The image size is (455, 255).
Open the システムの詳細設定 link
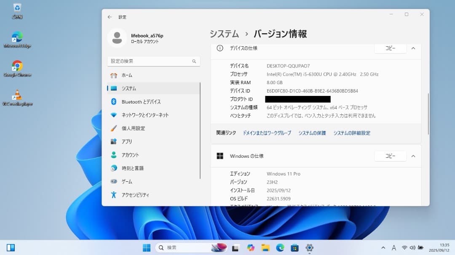point(351,133)
